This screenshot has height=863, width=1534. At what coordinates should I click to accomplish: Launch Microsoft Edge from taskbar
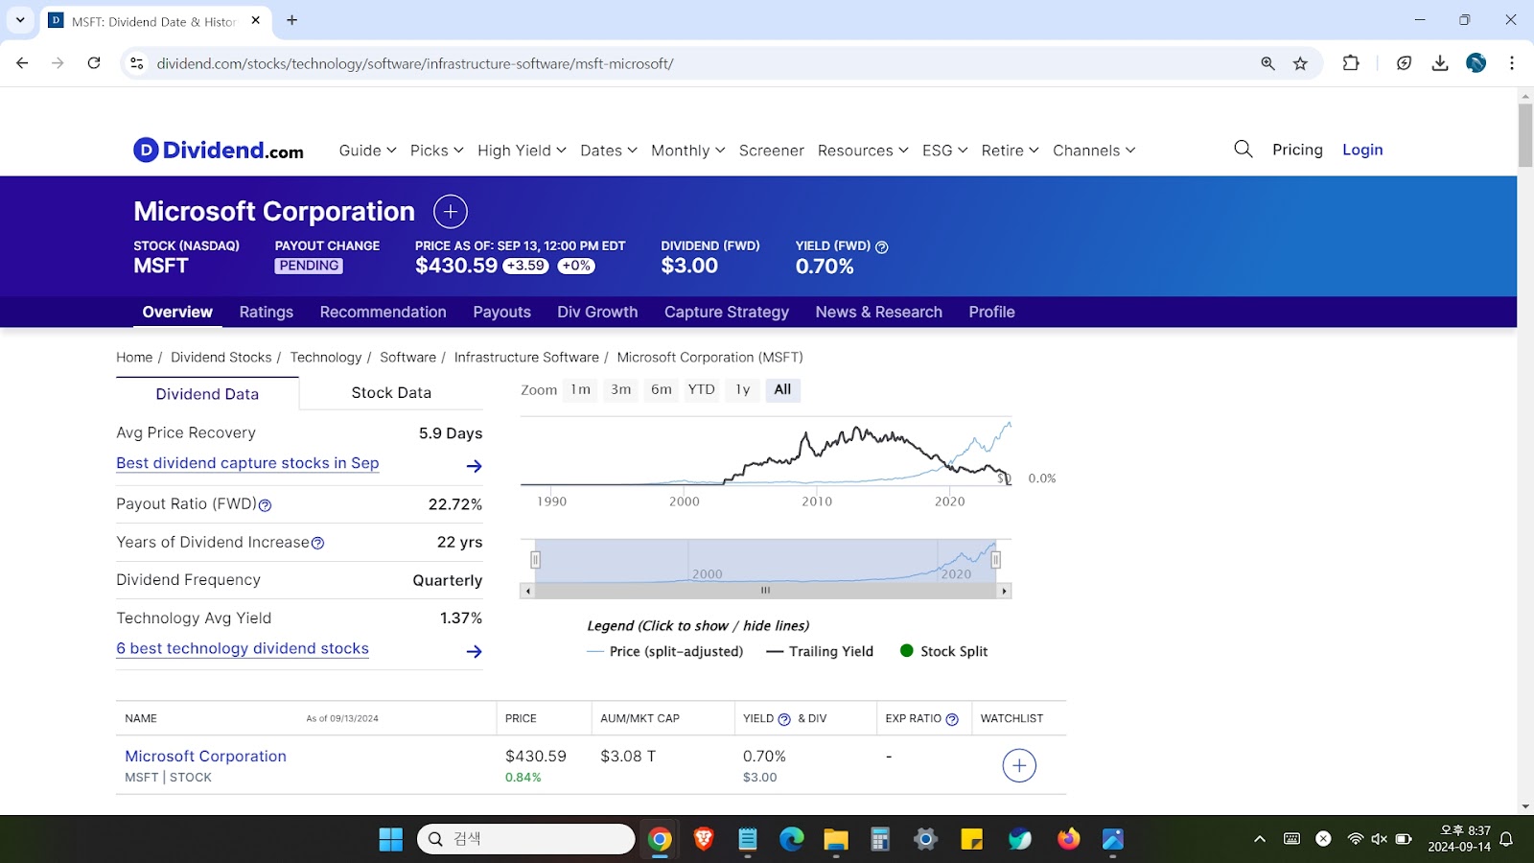pos(791,839)
